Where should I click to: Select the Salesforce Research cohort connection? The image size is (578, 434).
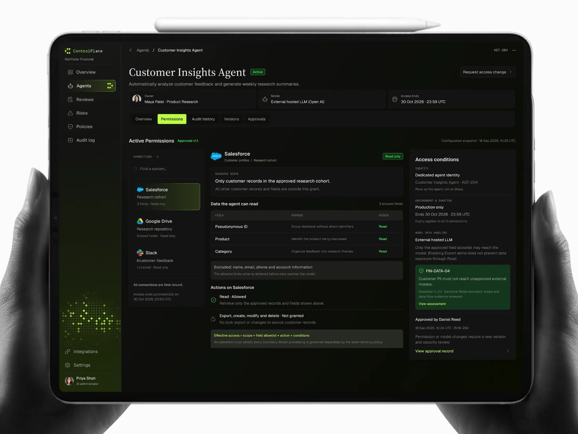coord(166,197)
